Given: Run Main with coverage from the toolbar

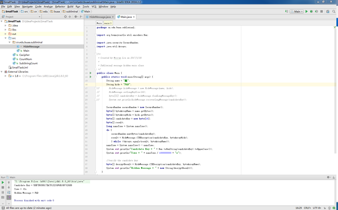Looking at the screenshot, I should 316,11.
